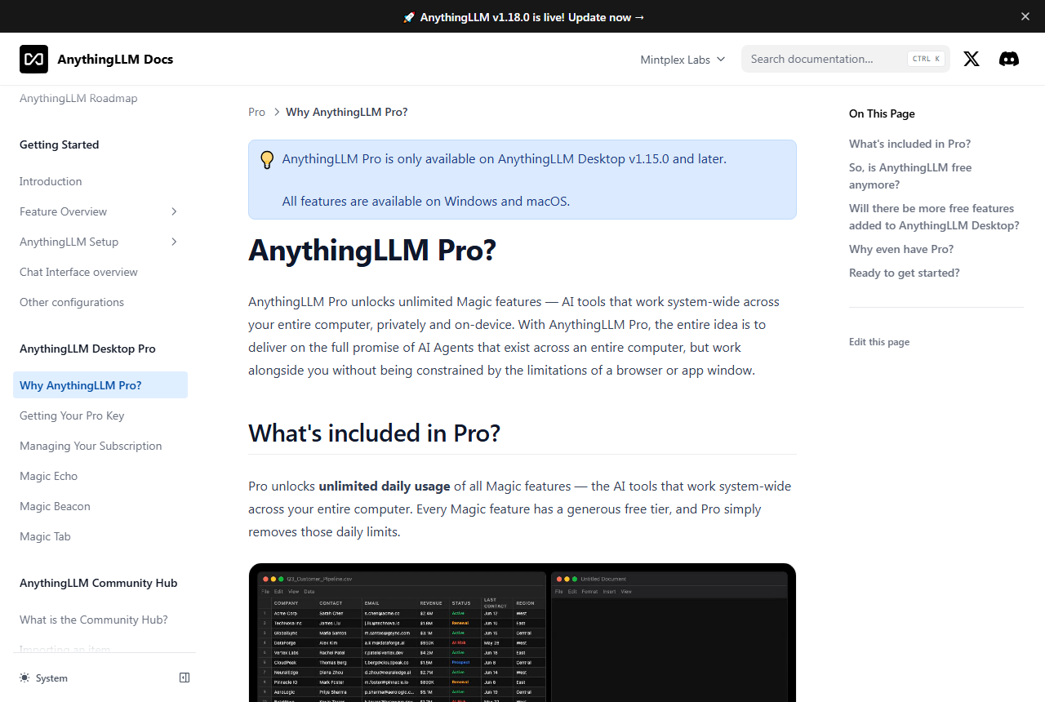
Task: Go to Pro breadcrumb link
Action: click(x=257, y=112)
